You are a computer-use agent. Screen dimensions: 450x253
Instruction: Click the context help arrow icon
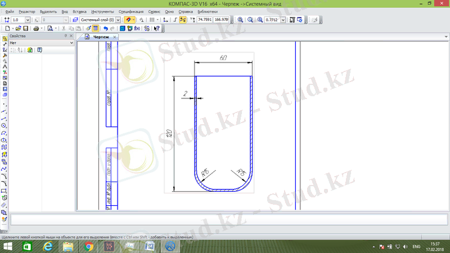(x=156, y=29)
